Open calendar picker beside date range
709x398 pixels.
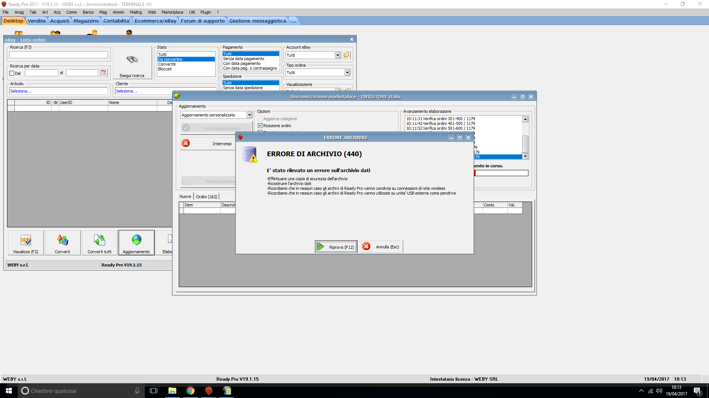103,73
